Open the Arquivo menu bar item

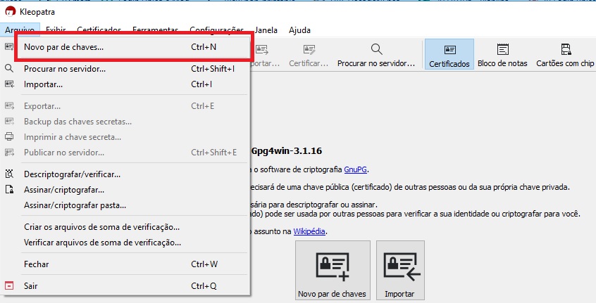pos(20,30)
